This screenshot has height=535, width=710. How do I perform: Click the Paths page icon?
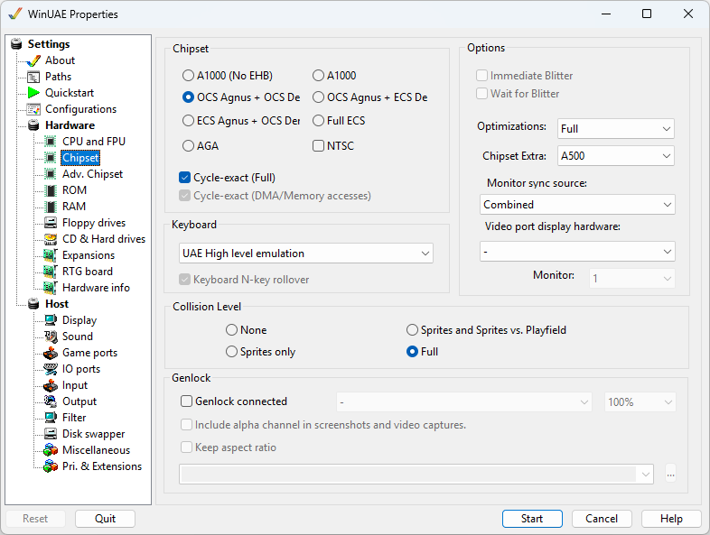pos(33,77)
